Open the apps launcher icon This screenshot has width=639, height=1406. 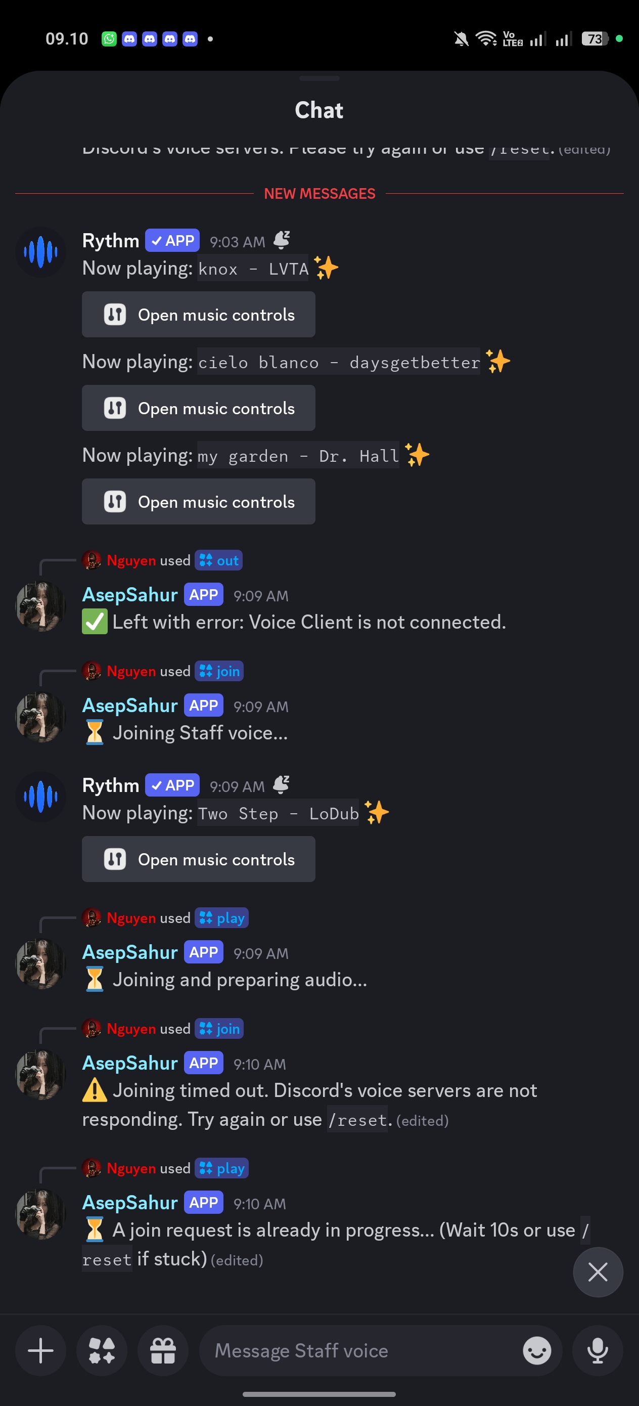point(102,1350)
